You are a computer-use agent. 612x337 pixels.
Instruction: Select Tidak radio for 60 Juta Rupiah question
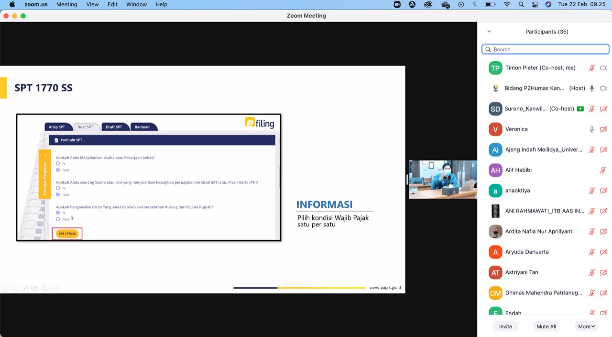pyautogui.click(x=58, y=219)
